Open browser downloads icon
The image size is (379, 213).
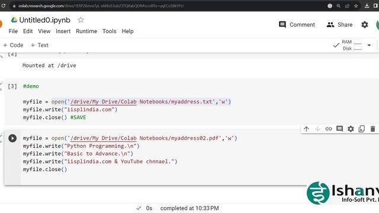367,5
